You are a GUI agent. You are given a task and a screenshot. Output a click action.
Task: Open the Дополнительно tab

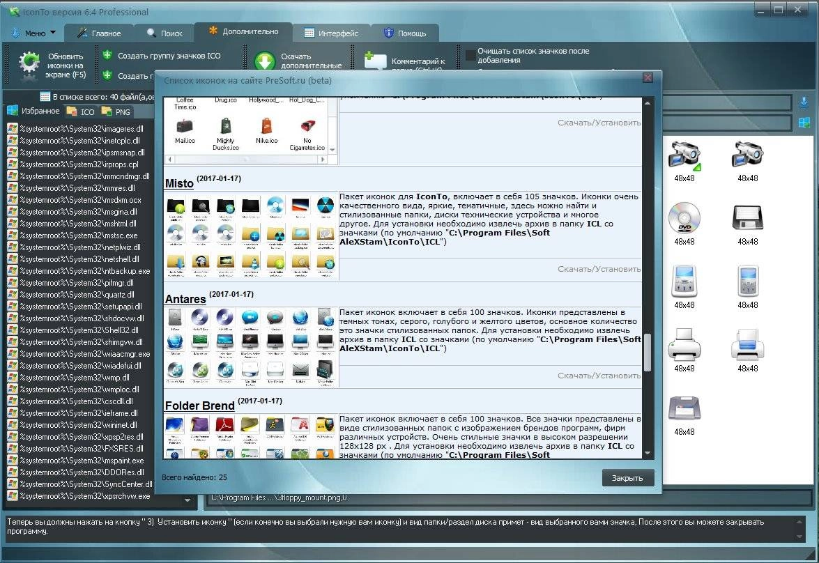243,31
